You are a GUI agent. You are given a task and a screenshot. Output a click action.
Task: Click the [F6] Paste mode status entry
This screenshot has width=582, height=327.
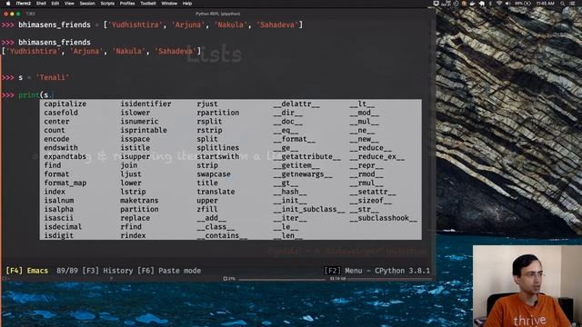pos(169,271)
